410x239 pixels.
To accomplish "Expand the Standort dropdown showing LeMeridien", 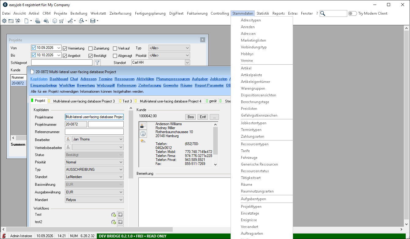I will click(x=95, y=177).
